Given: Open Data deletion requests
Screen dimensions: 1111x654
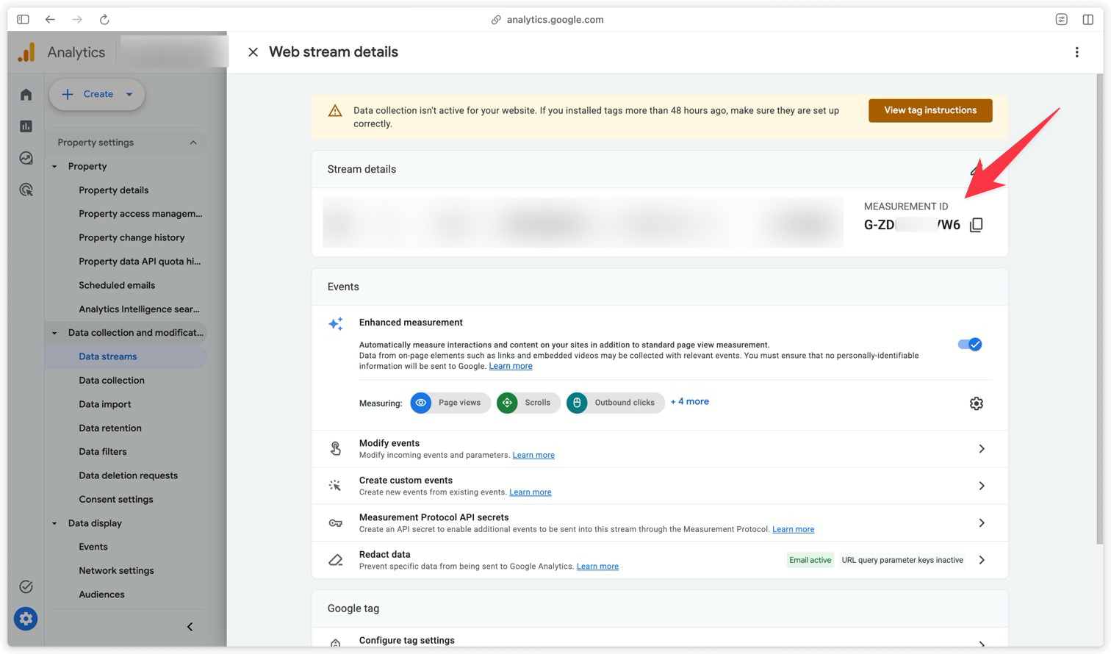Looking at the screenshot, I should click(129, 475).
